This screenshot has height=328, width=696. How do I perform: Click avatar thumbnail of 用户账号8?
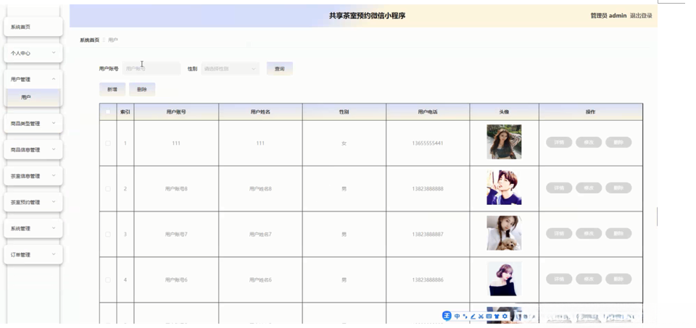click(505, 188)
